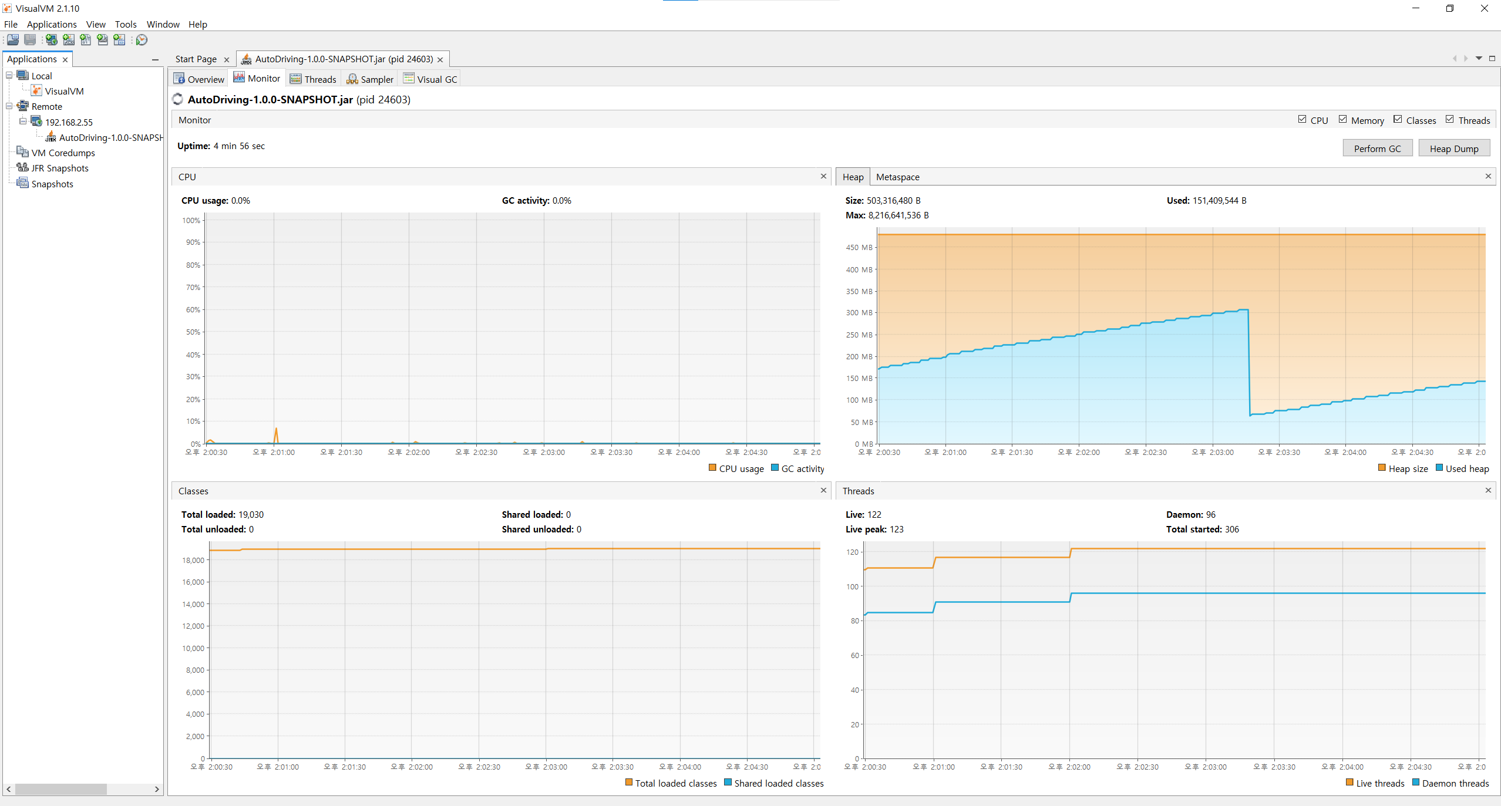Screen dimensions: 1501x806
Task: Switch to the Metaspace tab
Action: pyautogui.click(x=897, y=177)
